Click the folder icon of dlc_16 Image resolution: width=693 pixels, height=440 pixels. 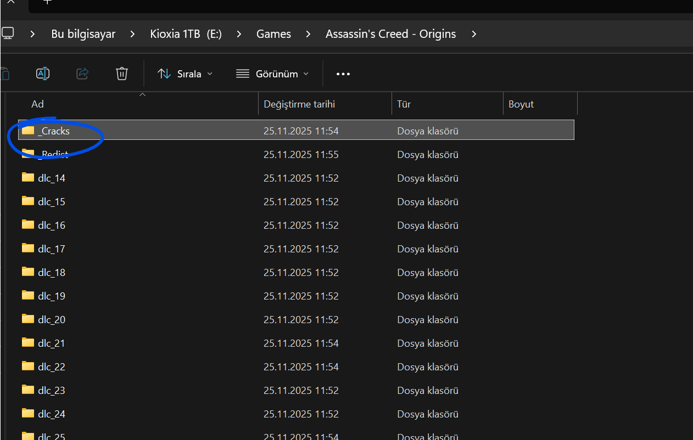28,224
